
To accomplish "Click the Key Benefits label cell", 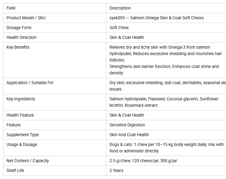I will click(x=55, y=60).
